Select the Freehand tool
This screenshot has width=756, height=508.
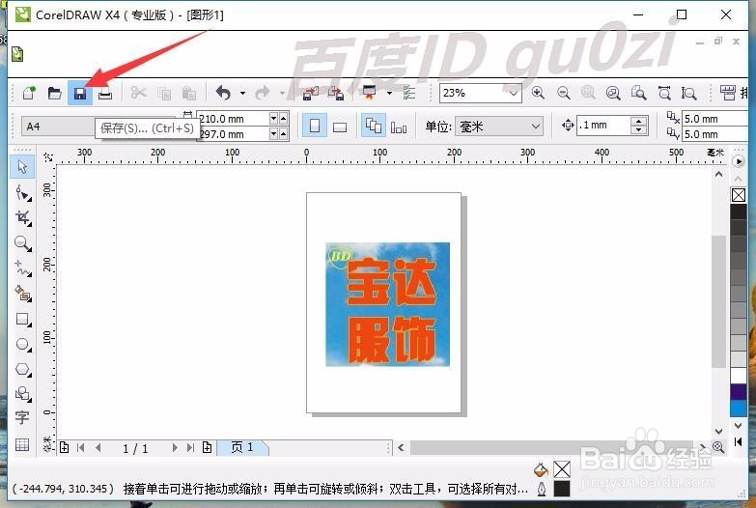point(22,268)
